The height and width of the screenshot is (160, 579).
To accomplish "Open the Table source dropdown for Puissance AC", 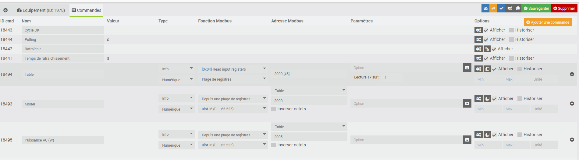I will tap(309, 127).
